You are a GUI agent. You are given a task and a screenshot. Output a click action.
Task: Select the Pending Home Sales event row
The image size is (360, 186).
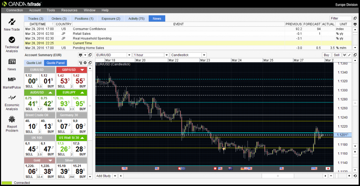coord(188,48)
